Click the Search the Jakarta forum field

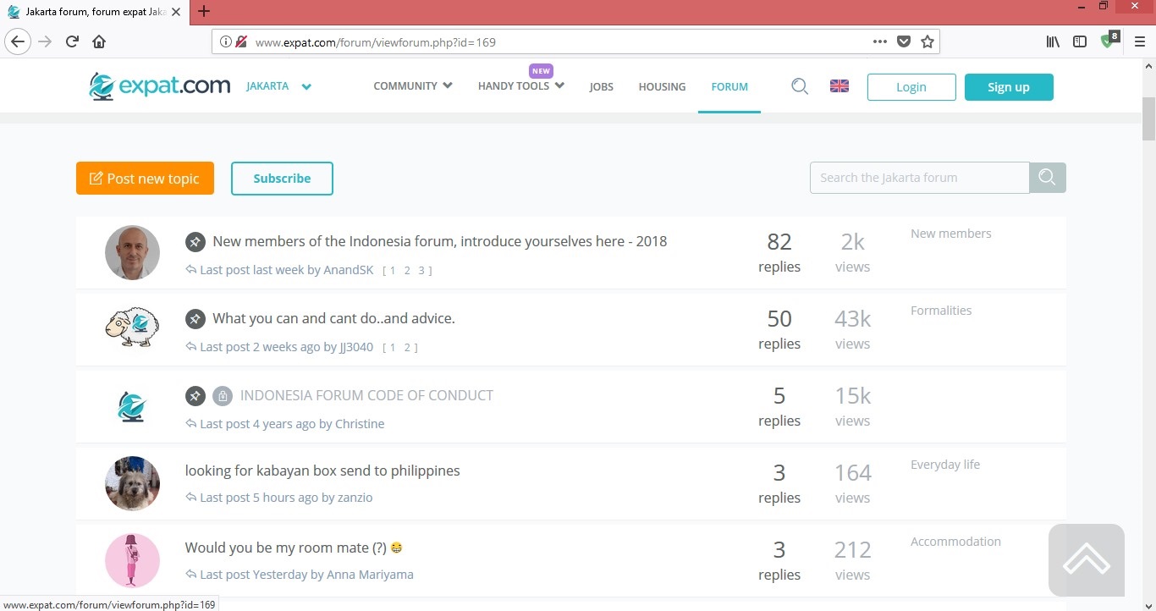[x=919, y=178]
